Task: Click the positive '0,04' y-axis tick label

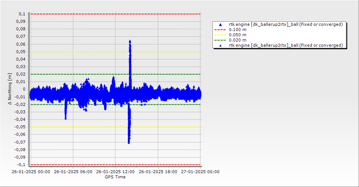Action: tap(21, 59)
